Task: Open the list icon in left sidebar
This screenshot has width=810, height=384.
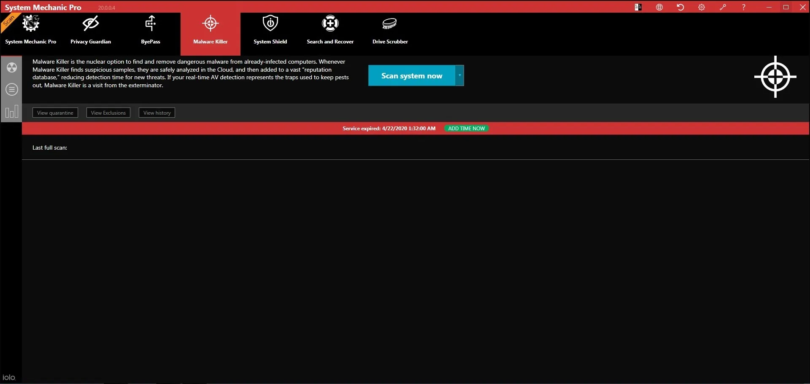Action: [x=12, y=89]
